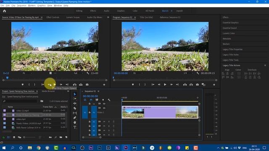This screenshot has height=151, width=269.
Task: Toggle the V2 track output eye
Action: coord(104,104)
